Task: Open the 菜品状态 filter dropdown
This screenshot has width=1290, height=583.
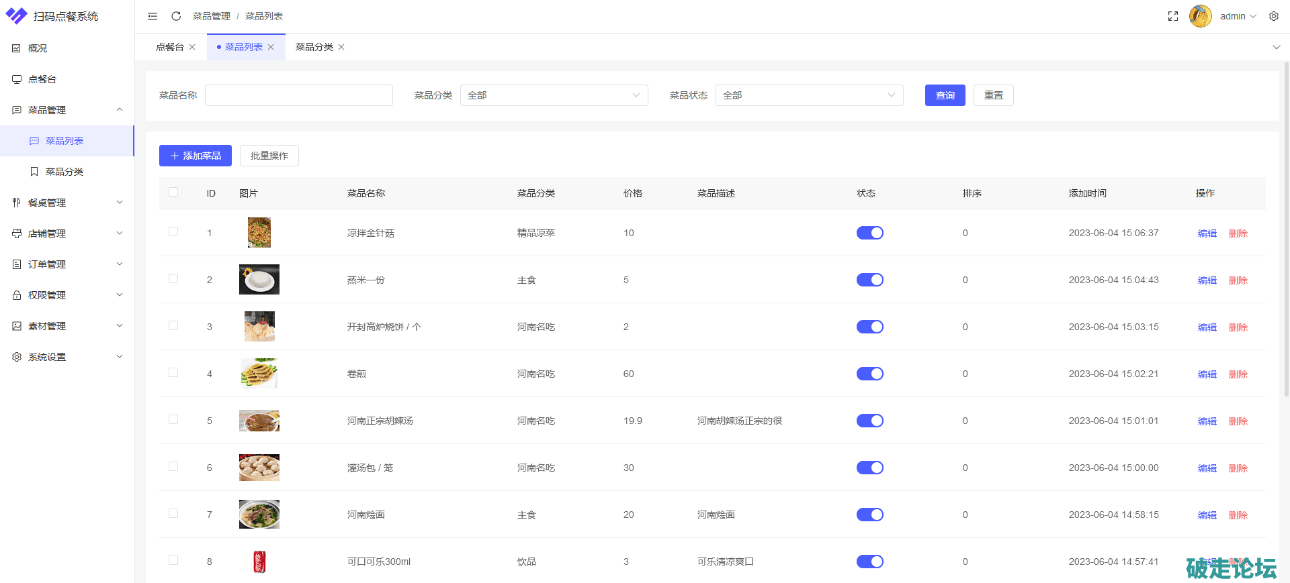Action: (809, 95)
